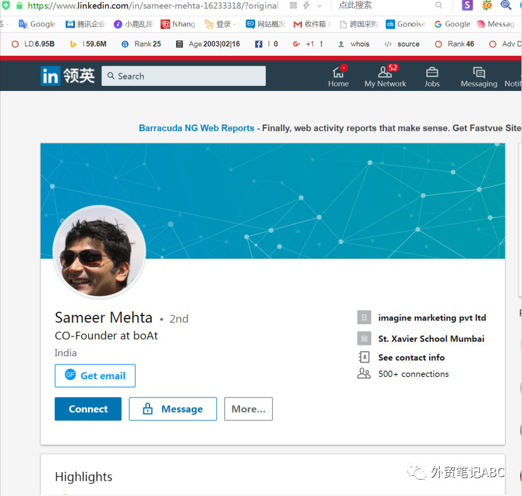Open the 小鹿乱撞 bookmark
522x496 pixels.
tap(133, 24)
